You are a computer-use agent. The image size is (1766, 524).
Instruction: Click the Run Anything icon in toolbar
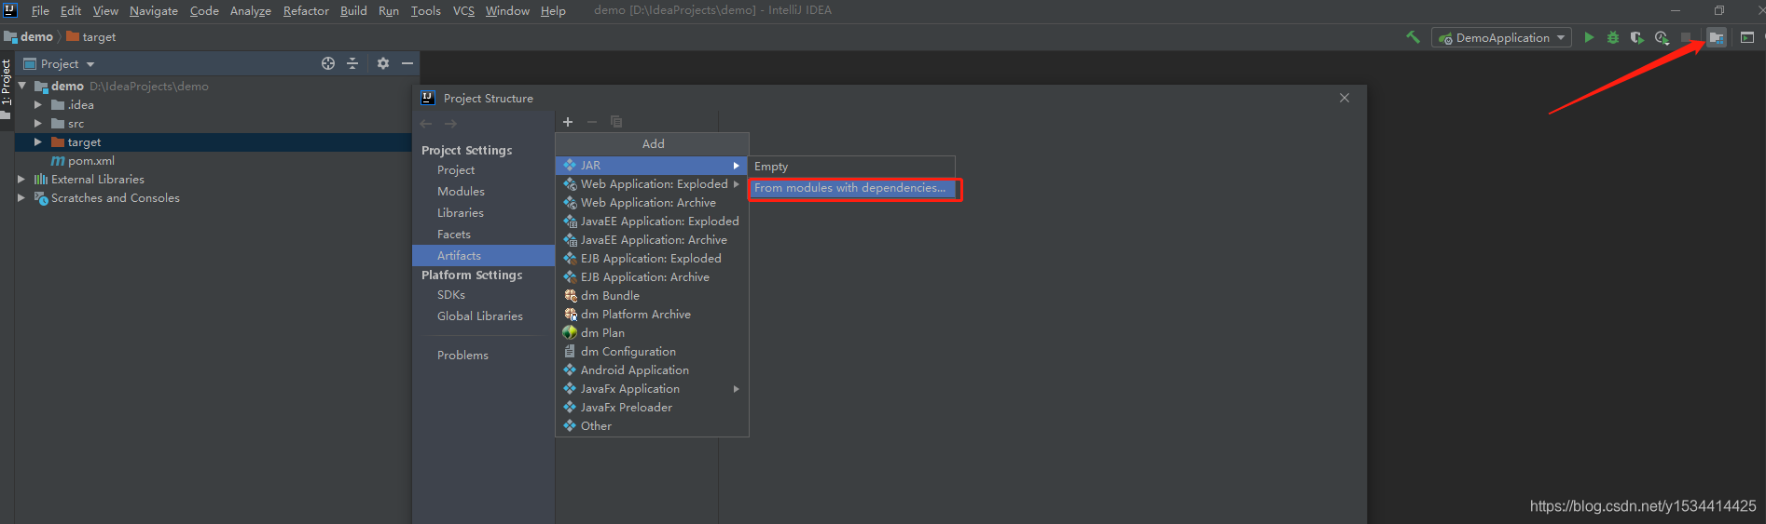pos(1747,37)
